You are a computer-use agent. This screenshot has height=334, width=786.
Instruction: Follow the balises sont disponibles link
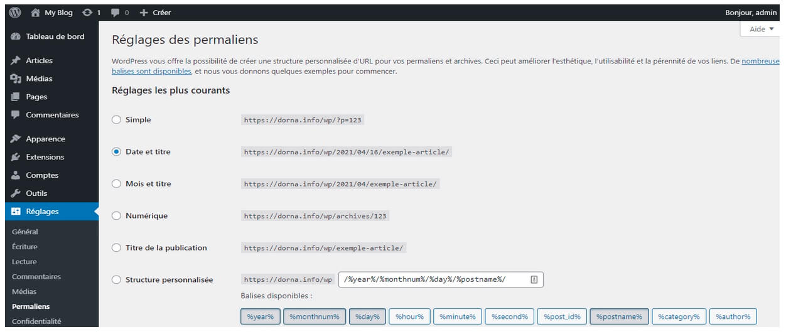tap(151, 72)
